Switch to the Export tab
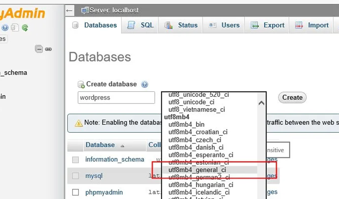This screenshot has width=339, height=199. (268, 25)
